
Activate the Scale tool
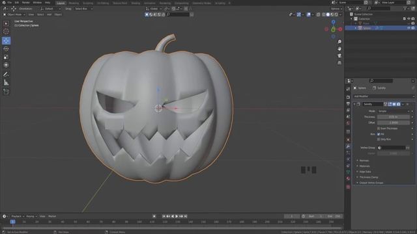6,57
